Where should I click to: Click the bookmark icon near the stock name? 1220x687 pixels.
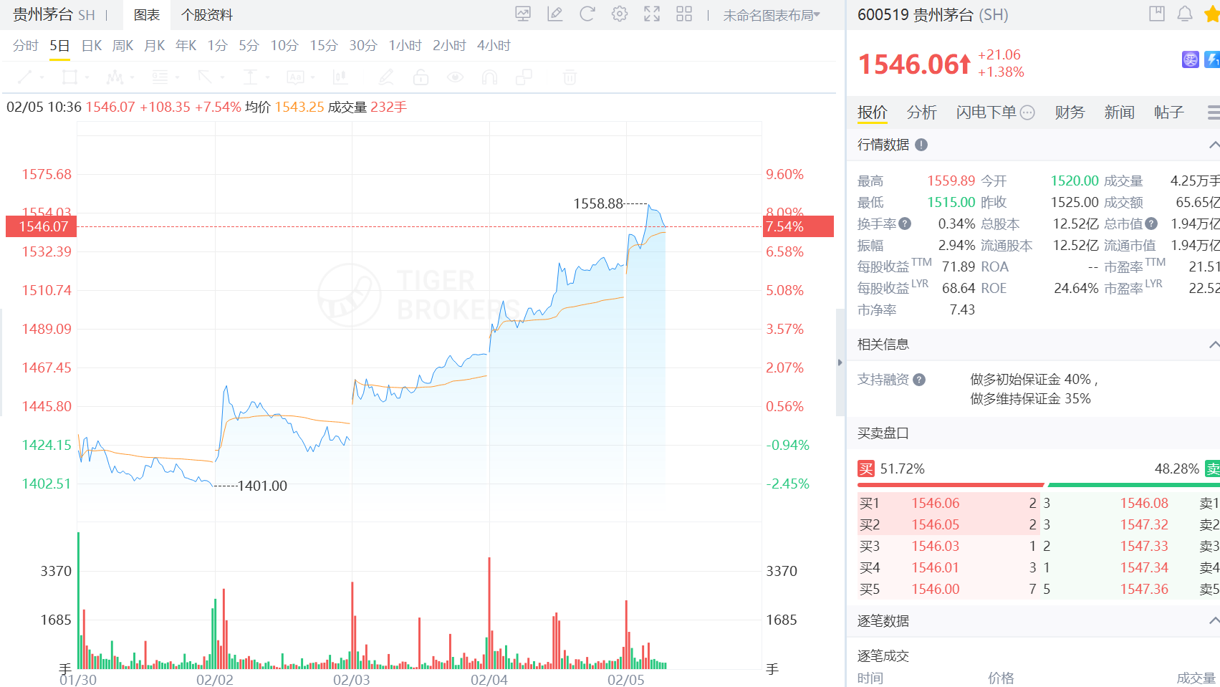pyautogui.click(x=1156, y=14)
